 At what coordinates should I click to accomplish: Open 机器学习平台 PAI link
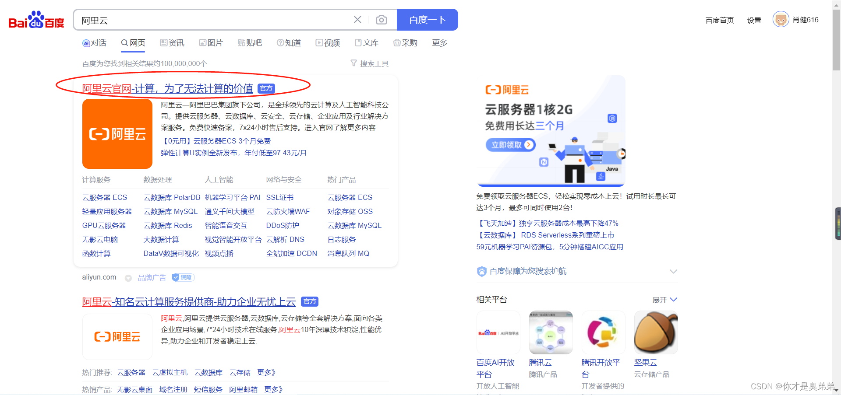[233, 197]
